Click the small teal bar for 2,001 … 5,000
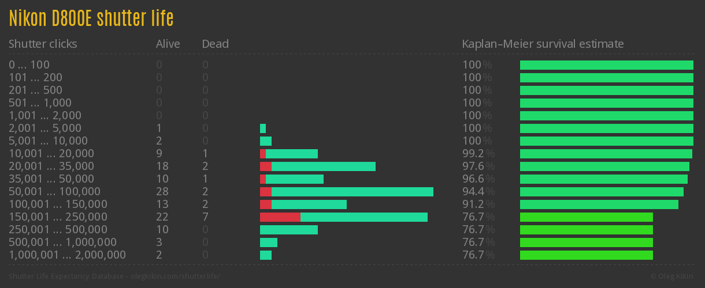705x288 pixels. coord(263,128)
